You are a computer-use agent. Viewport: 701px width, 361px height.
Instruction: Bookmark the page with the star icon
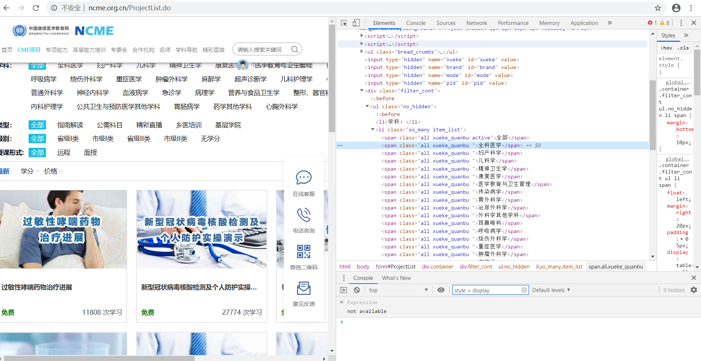[658, 8]
